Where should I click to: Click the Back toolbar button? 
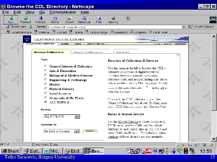click(x=11, y=20)
